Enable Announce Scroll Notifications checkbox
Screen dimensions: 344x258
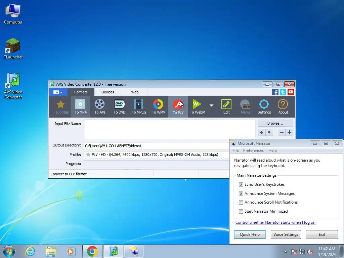click(241, 202)
